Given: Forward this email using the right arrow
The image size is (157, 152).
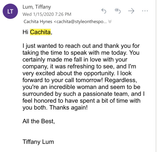Looking at the screenshot, I should [x=131, y=11].
